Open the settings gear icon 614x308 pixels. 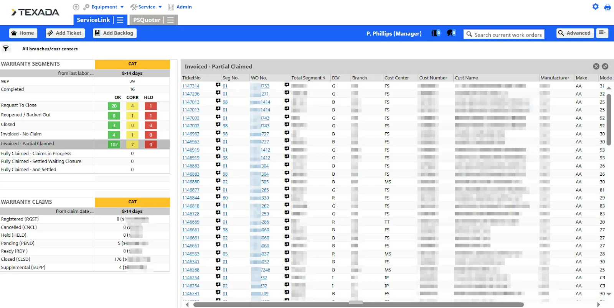pos(595,7)
